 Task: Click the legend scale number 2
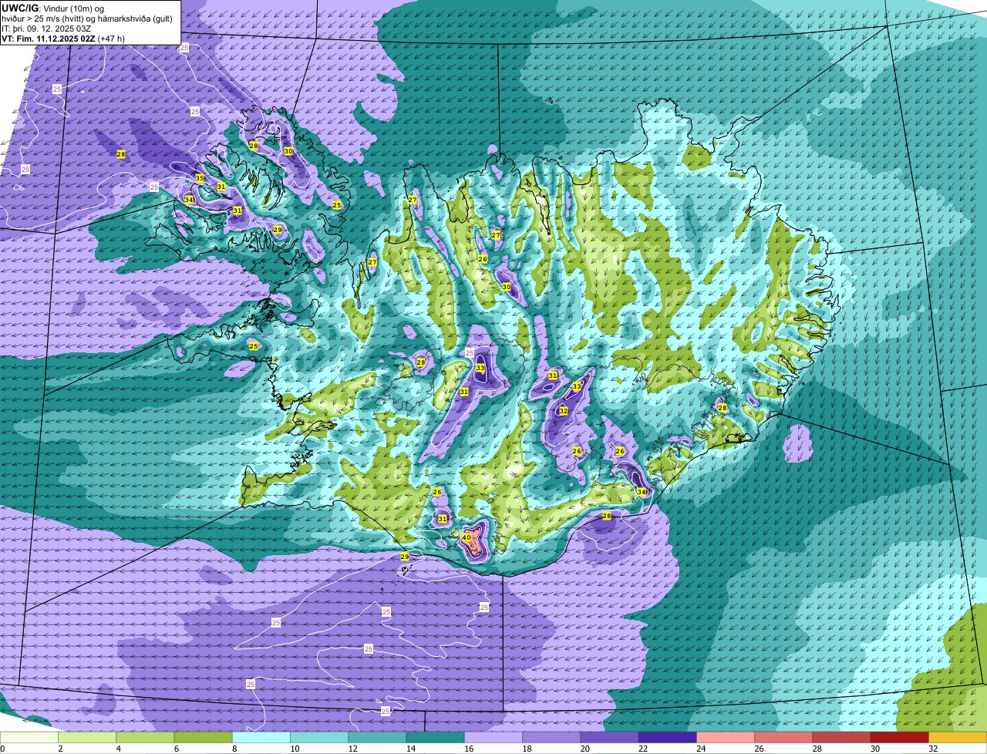[x=59, y=749]
